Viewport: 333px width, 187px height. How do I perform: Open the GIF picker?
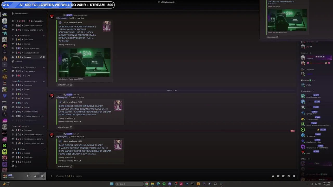click(x=278, y=176)
